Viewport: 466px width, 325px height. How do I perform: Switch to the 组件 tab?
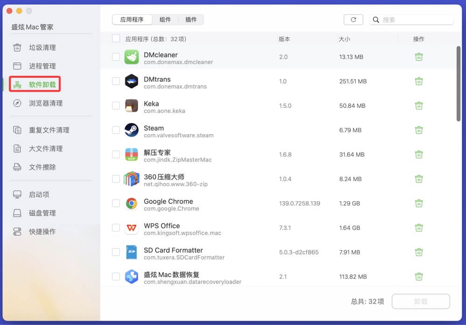[165, 20]
